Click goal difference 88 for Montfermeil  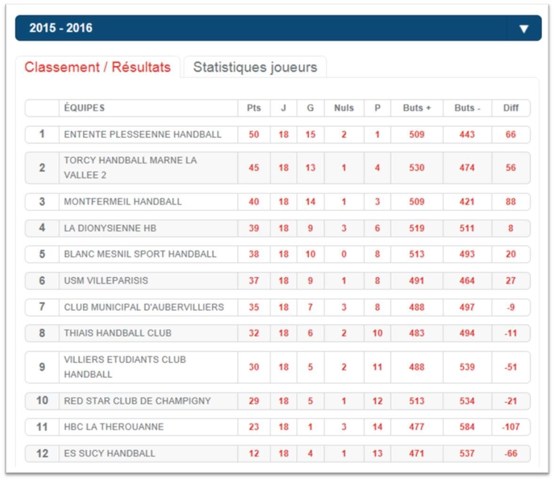[x=511, y=202]
